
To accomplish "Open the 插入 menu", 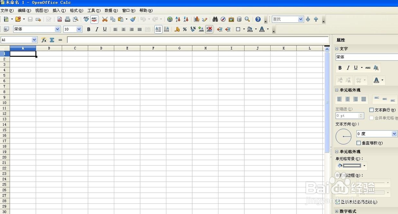I will pyautogui.click(x=59, y=11).
